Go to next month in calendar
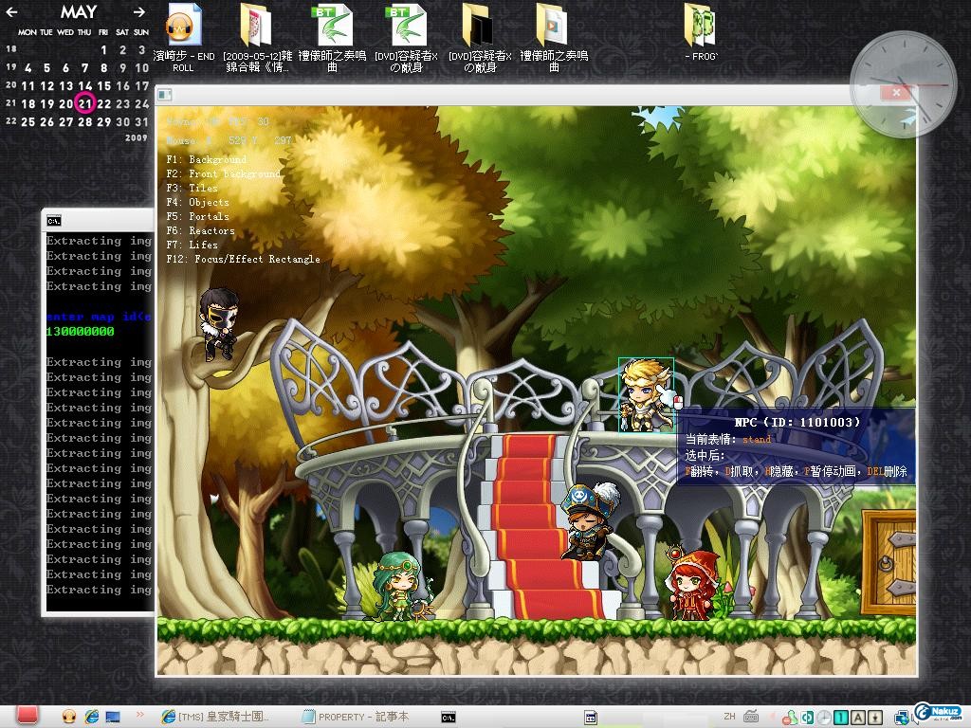The height and width of the screenshot is (728, 971). (139, 12)
